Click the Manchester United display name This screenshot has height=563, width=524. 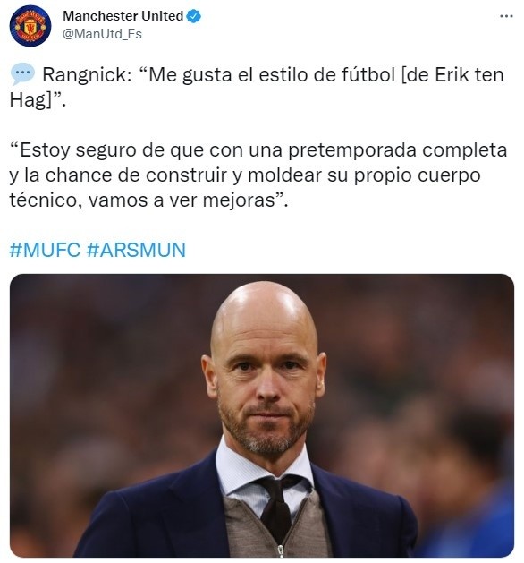pos(123,16)
